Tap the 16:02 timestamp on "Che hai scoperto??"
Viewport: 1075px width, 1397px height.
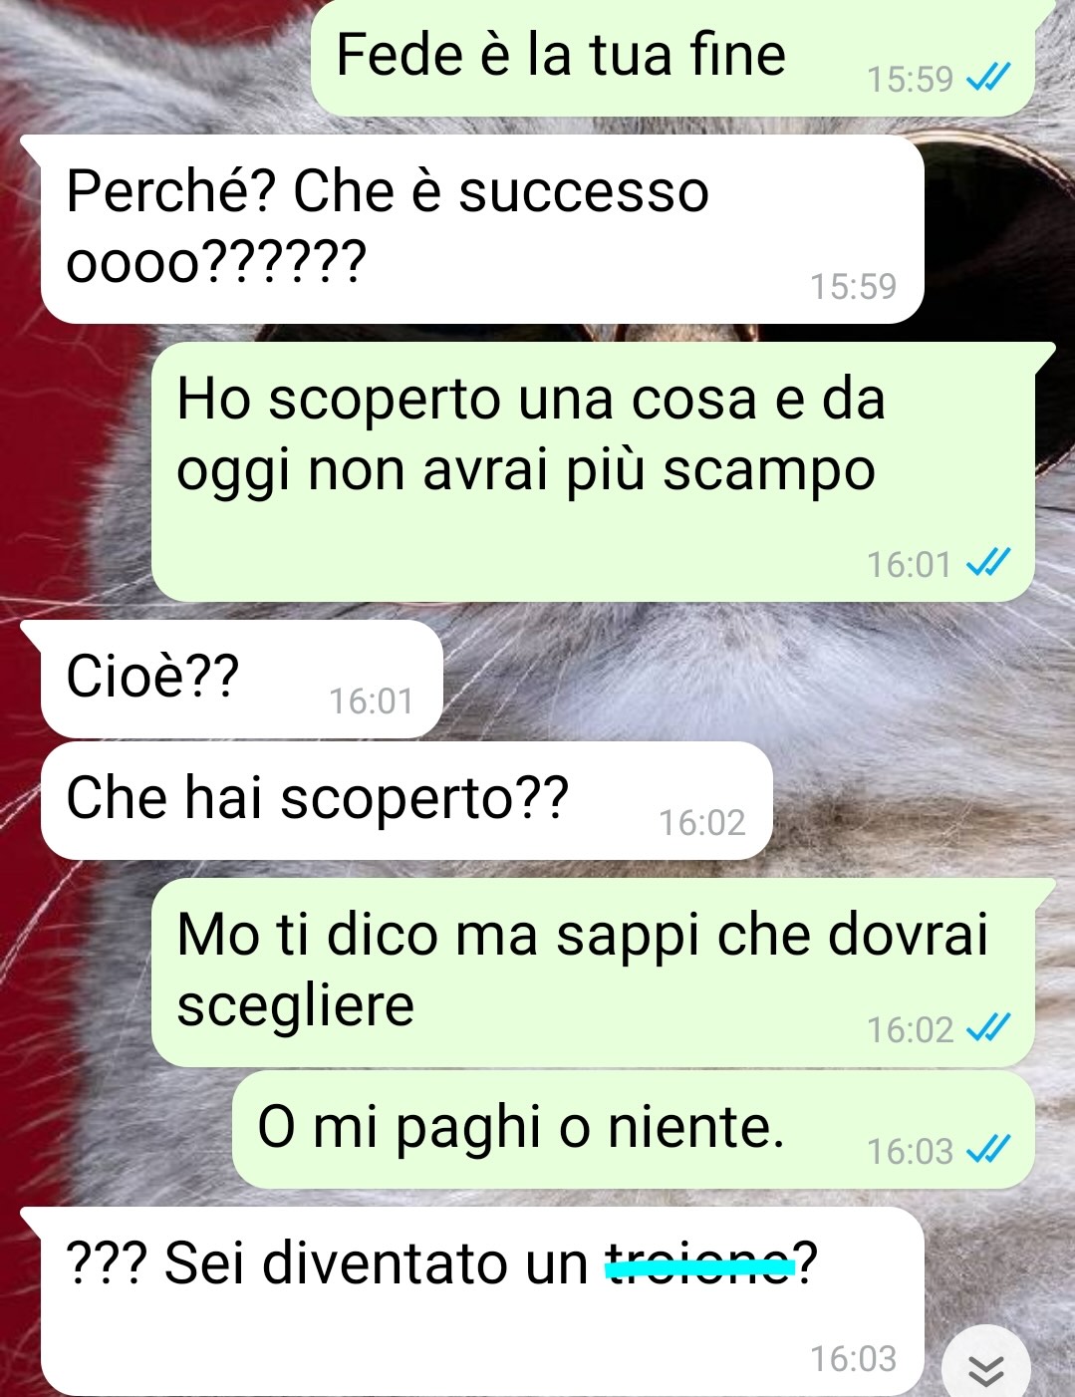701,822
